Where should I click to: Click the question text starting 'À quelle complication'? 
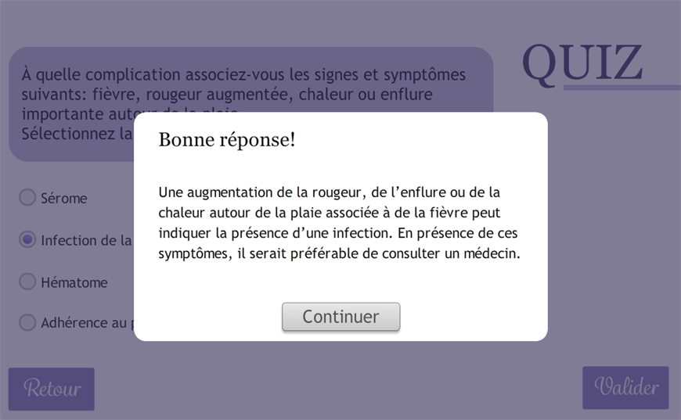click(x=243, y=75)
